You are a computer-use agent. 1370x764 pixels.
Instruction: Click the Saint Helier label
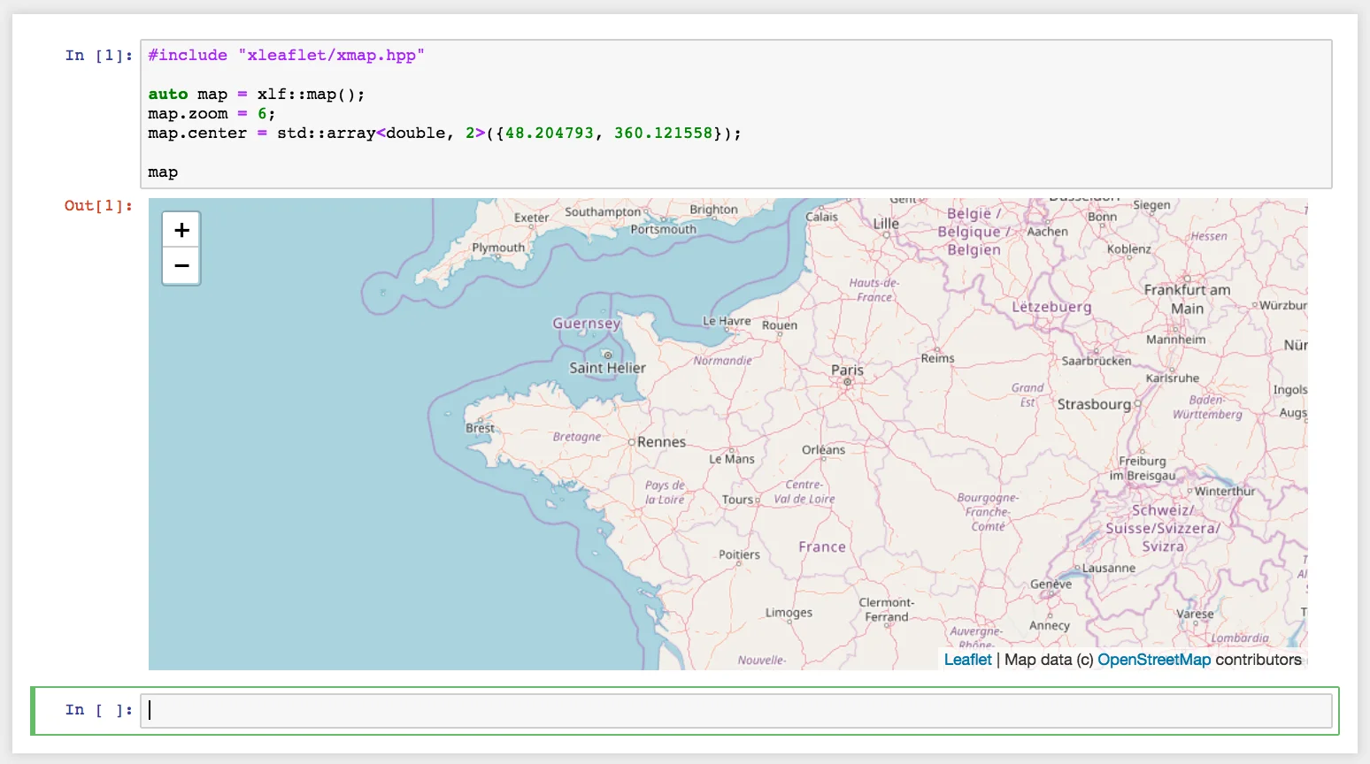pyautogui.click(x=607, y=368)
